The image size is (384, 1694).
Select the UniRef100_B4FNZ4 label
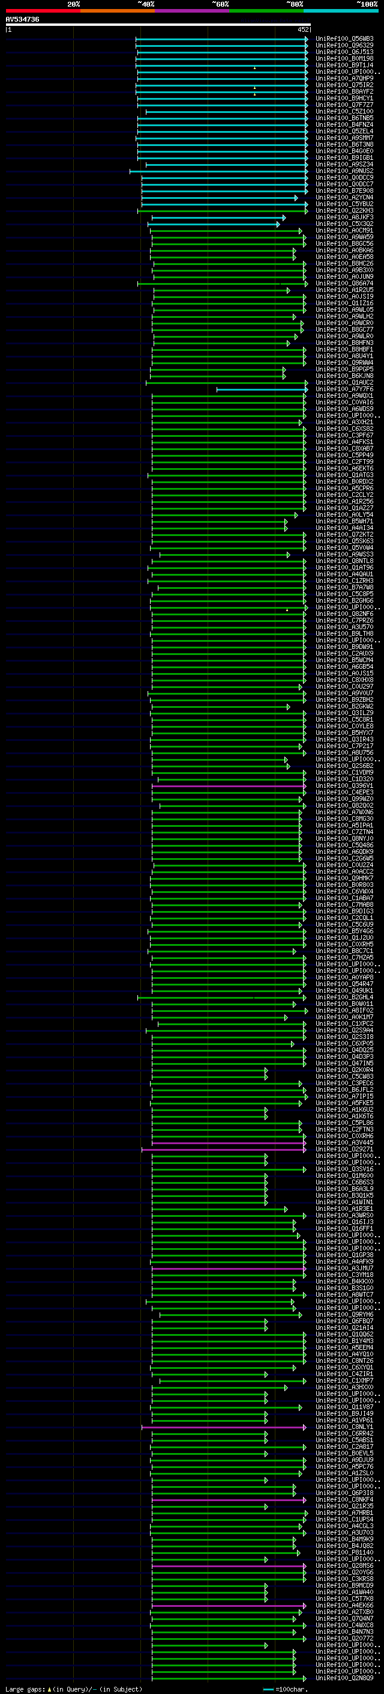344,125
